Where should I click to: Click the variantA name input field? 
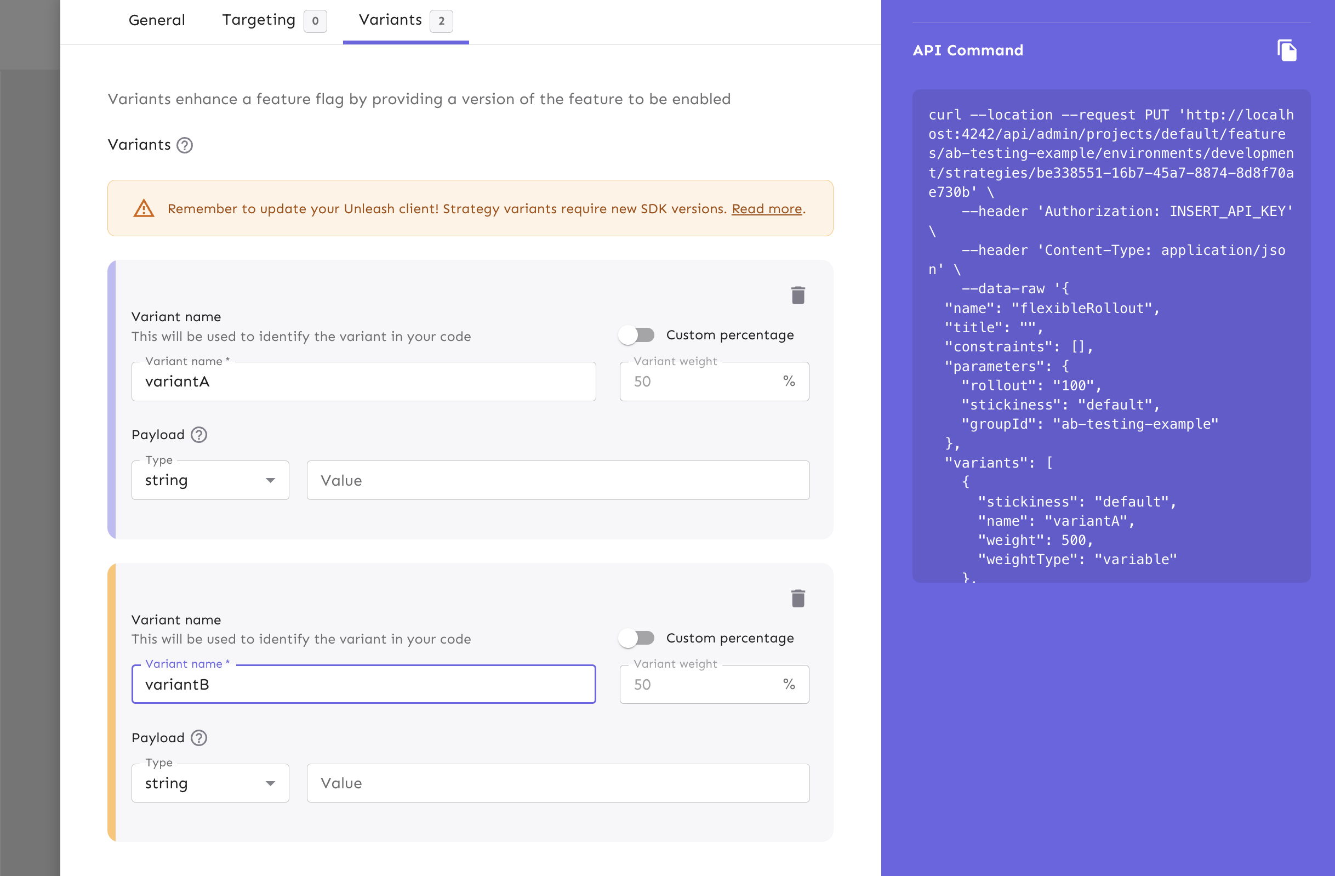coord(363,382)
